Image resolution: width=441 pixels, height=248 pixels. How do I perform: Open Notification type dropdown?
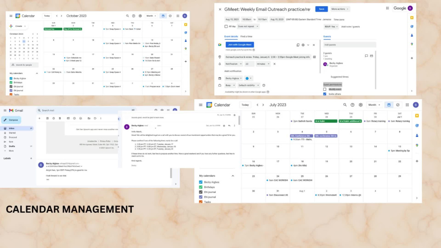click(x=233, y=64)
